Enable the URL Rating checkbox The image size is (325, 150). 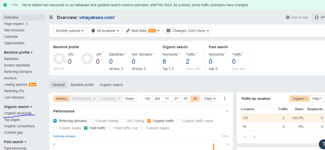(123, 121)
